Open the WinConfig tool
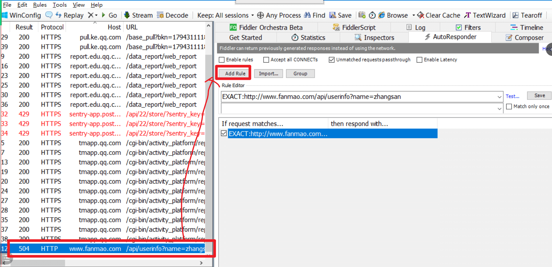552x267 pixels. [21, 15]
